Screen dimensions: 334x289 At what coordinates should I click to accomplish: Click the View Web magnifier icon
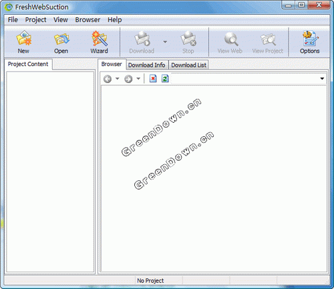230,39
